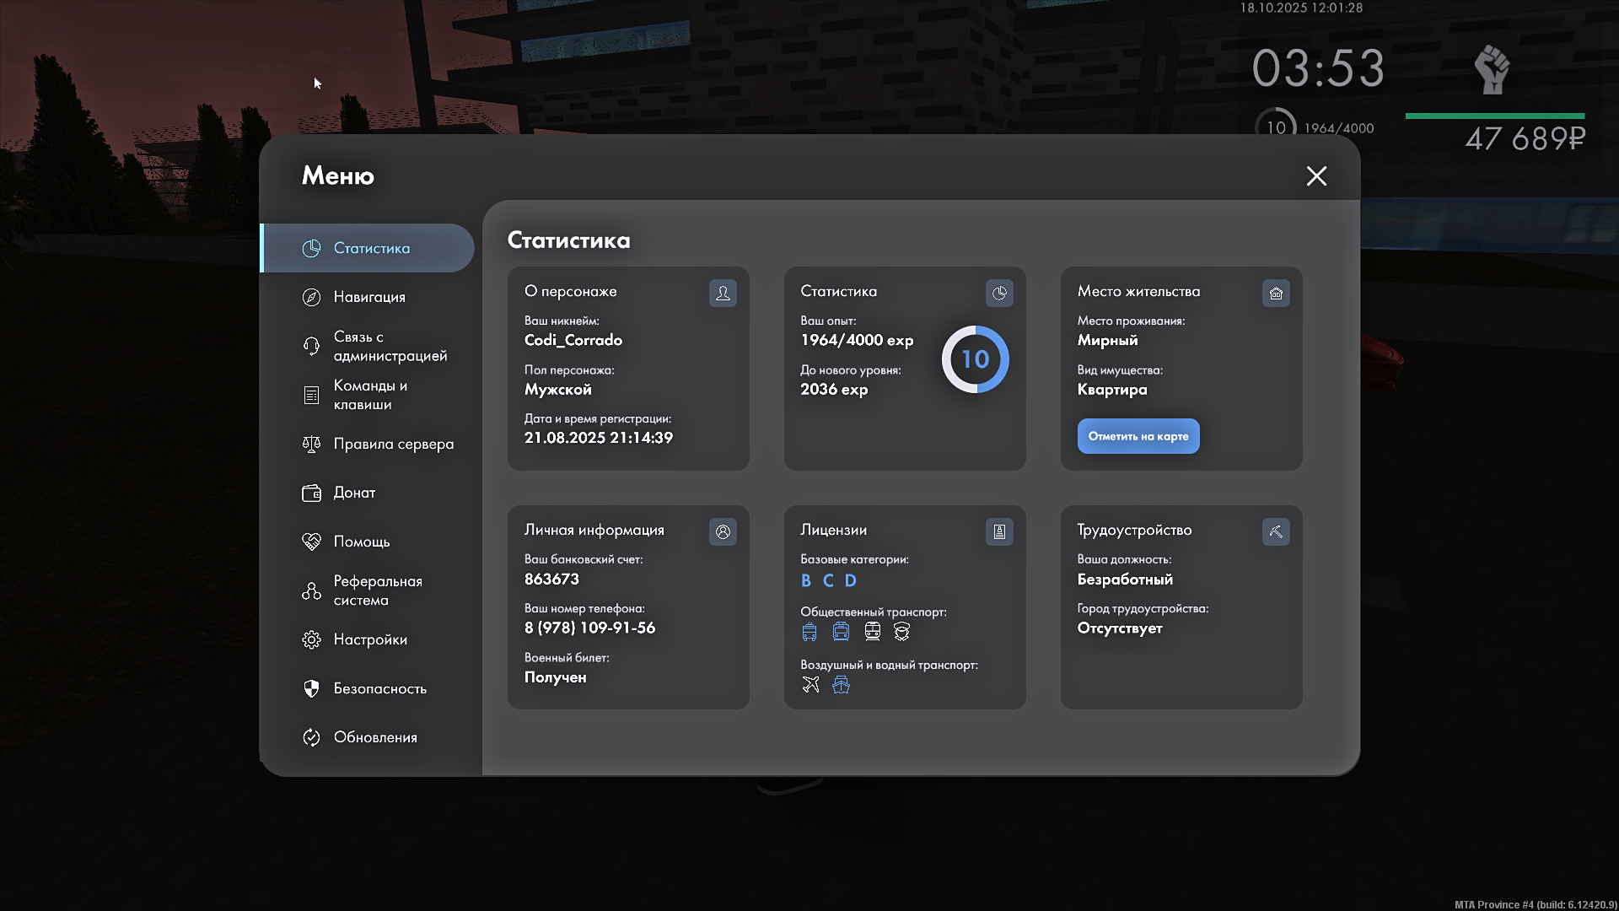Click the boat license icon

(841, 685)
